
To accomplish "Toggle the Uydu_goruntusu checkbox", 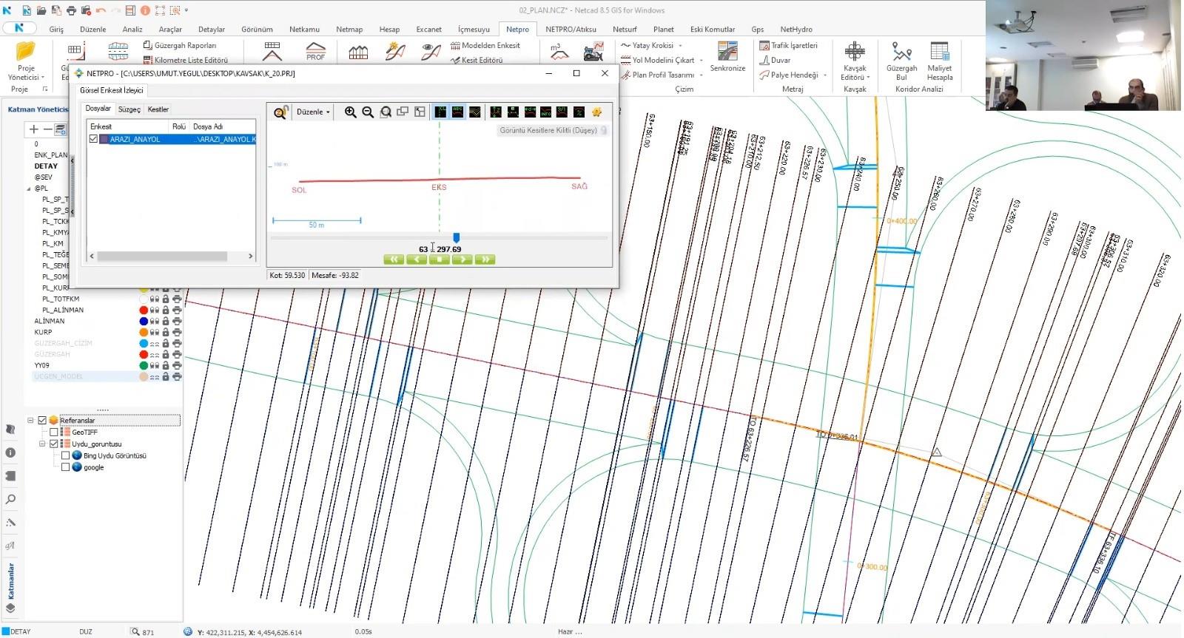I will [x=53, y=444].
